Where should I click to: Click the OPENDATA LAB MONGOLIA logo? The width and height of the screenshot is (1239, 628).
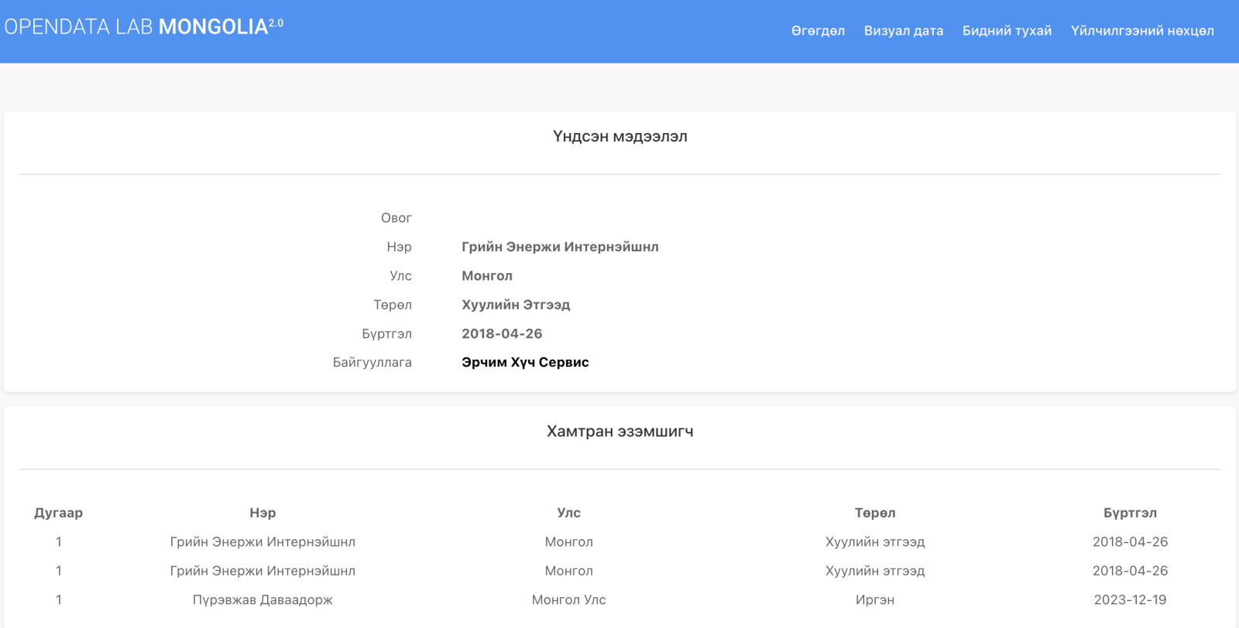143,27
